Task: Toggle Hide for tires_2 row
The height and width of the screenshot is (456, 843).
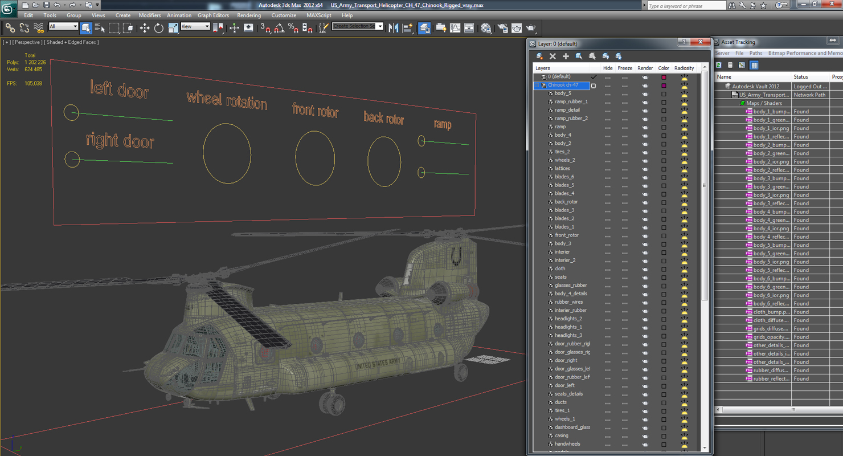Action: [608, 152]
